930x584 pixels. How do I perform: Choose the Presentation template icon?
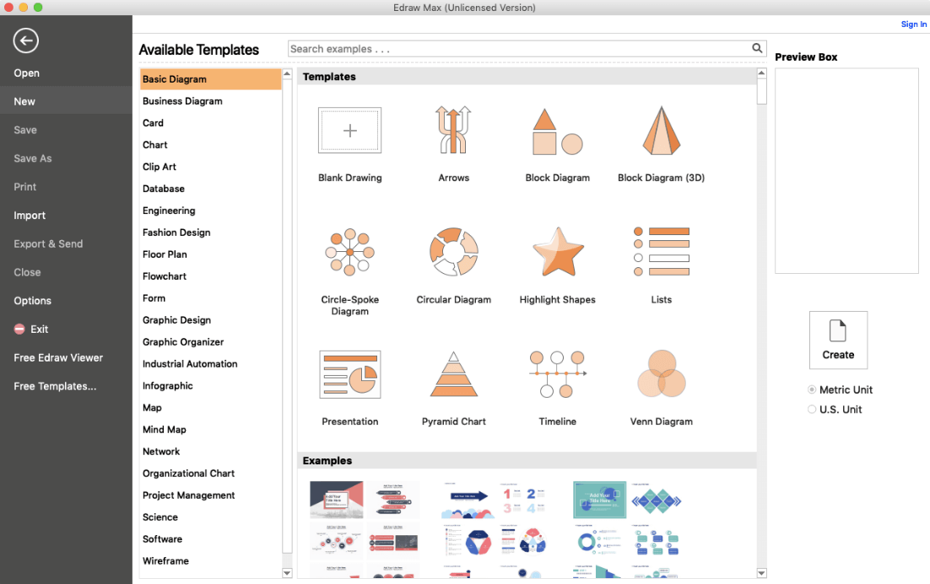[350, 374]
